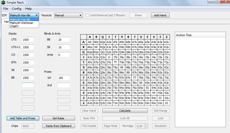The width and height of the screenshot is (230, 133).
Task: Click the Set Raise button
Action: [x=58, y=118]
